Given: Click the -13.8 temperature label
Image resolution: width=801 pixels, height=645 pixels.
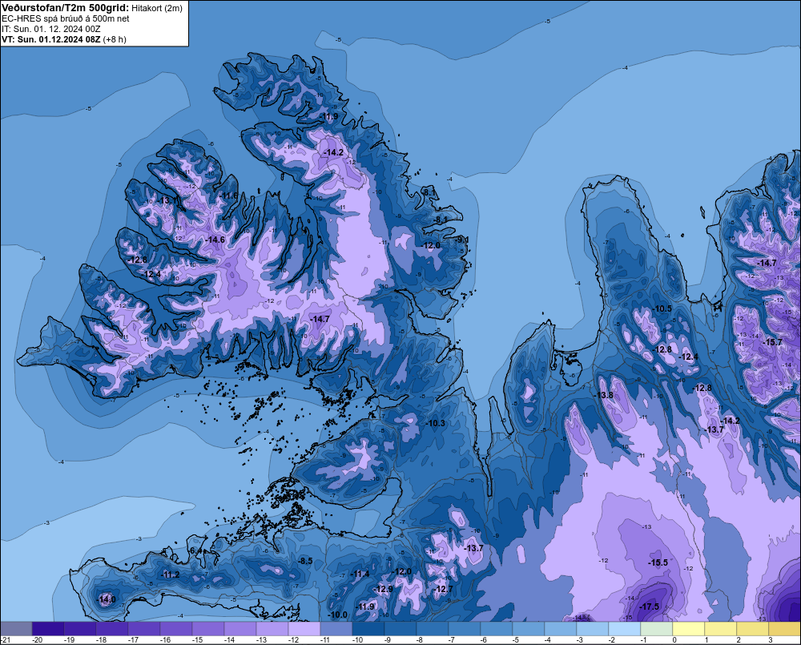Looking at the screenshot, I should 603,395.
